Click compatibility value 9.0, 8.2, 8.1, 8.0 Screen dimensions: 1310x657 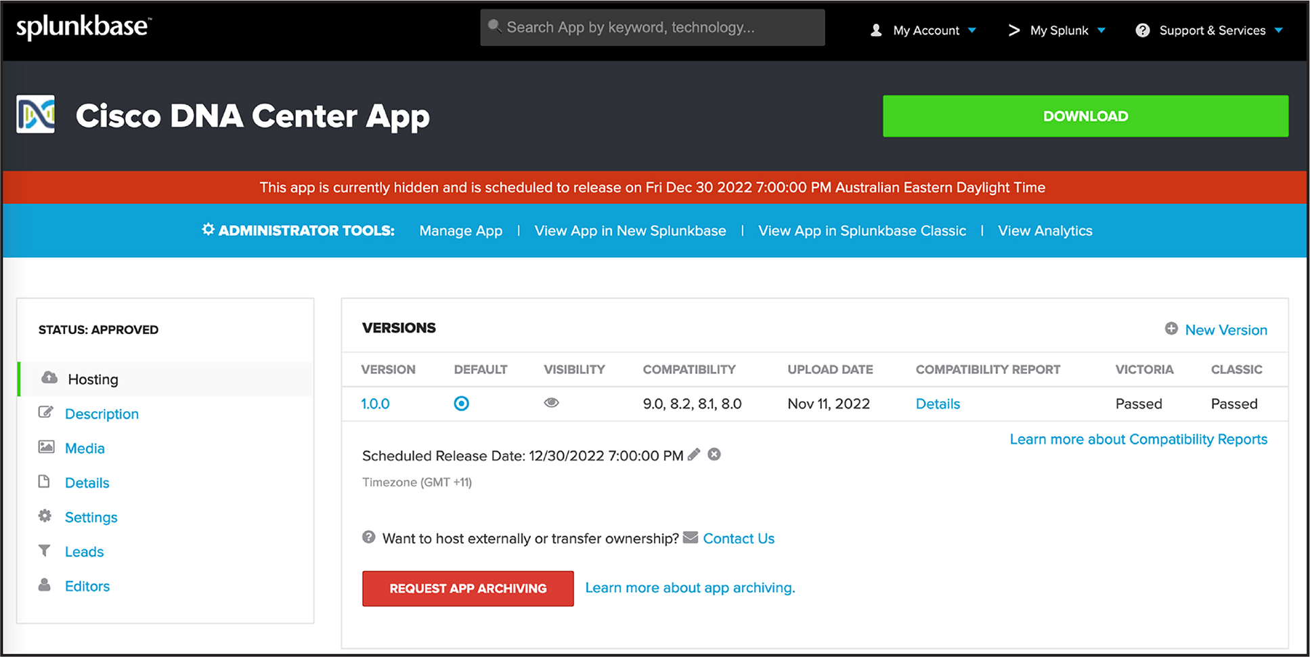(693, 404)
